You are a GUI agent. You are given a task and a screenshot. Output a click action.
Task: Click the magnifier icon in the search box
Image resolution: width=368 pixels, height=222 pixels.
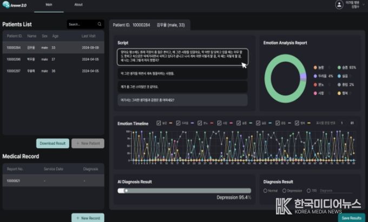[x=100, y=24]
